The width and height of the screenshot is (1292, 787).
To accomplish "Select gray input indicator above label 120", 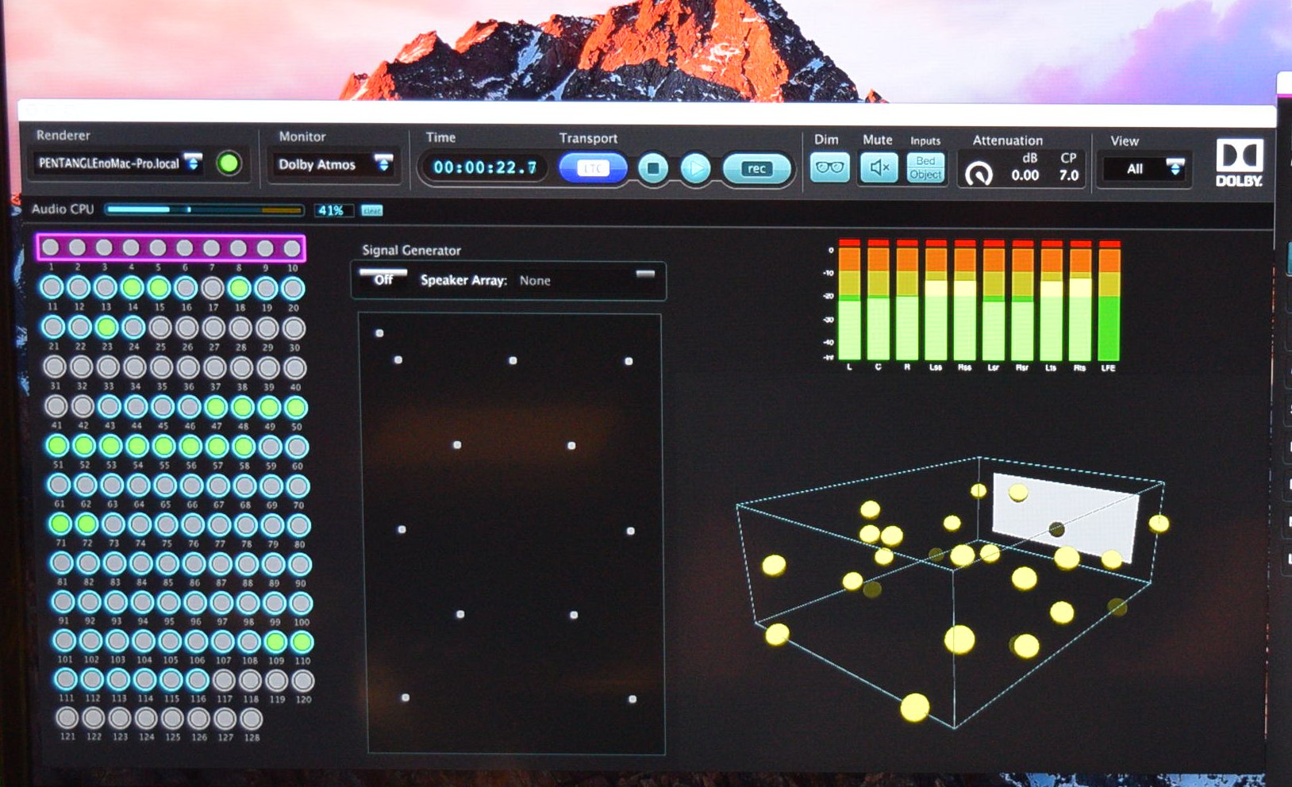I will coord(303,680).
